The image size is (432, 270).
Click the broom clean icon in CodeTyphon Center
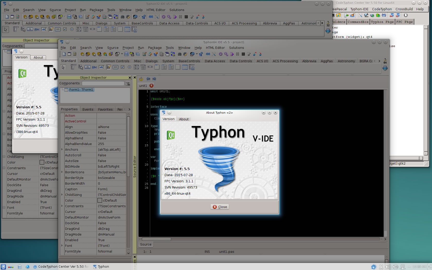352,15
